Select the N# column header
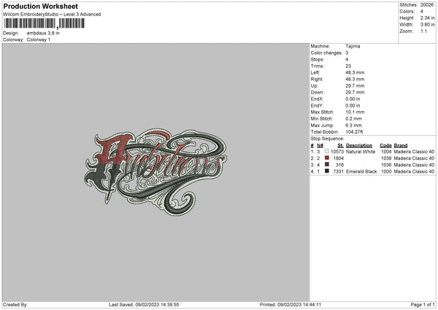 coord(320,145)
